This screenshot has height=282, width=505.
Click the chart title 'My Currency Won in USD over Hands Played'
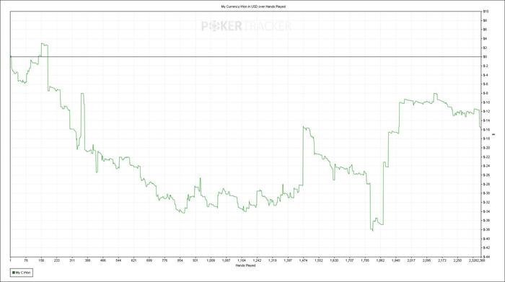pos(253,6)
